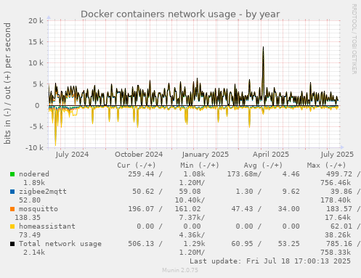Screen dimensions: 361x278
Task: Click homeassistant max value 38.26k
Action: click(338, 235)
